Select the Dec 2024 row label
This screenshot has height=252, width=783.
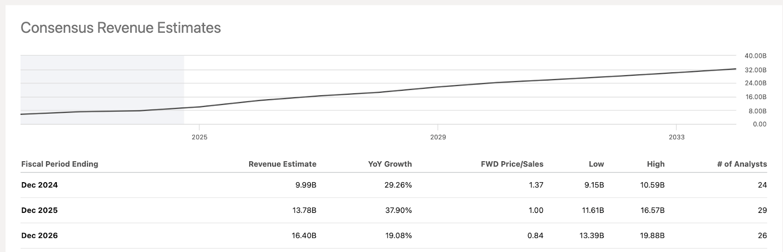[40, 185]
